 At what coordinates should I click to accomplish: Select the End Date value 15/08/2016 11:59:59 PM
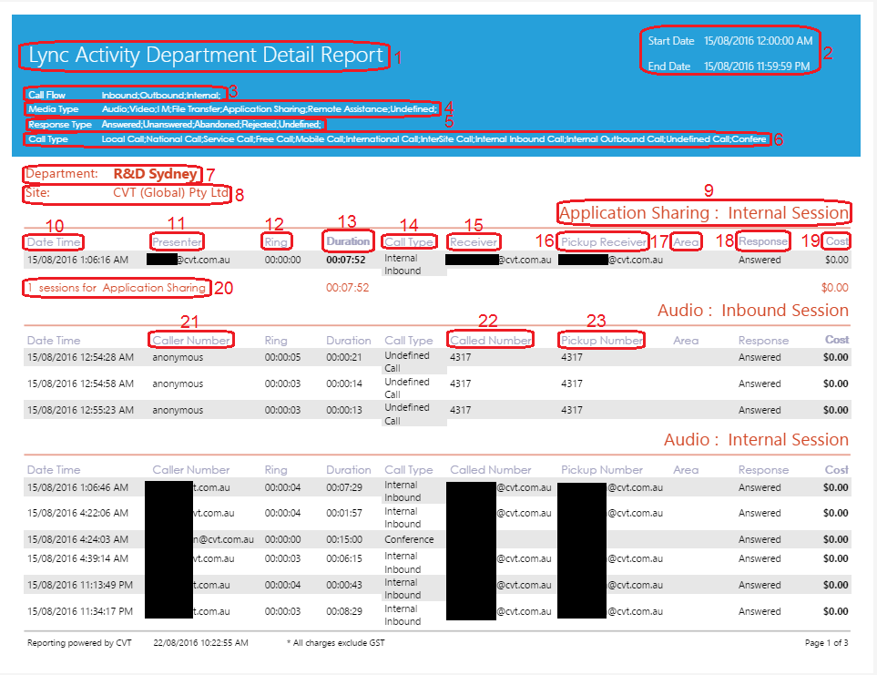(757, 66)
